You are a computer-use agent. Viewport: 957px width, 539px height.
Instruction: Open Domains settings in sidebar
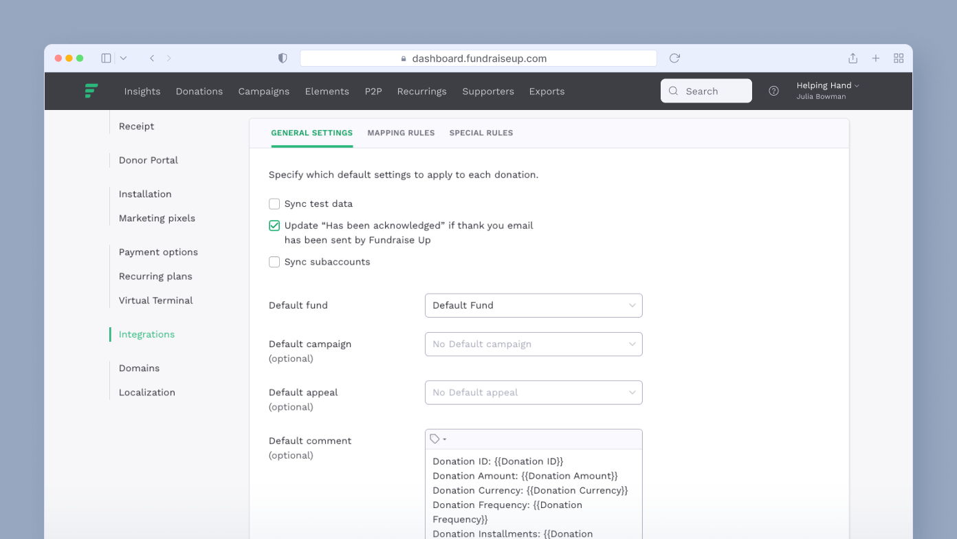tap(139, 368)
